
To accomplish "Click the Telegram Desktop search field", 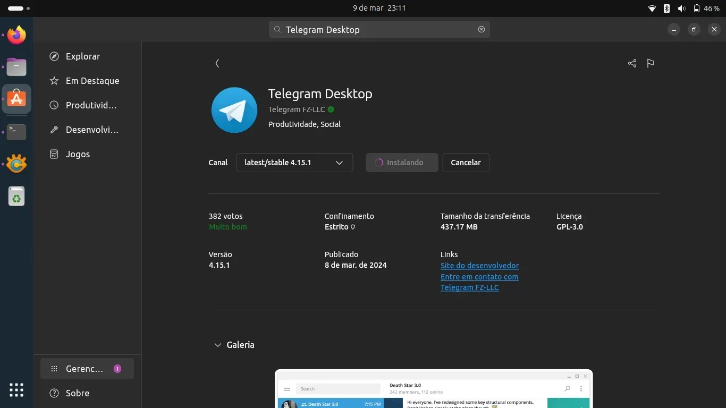I will 378,30.
